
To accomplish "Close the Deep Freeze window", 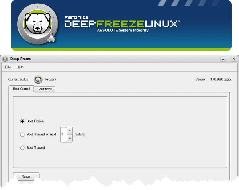I will (234, 59).
